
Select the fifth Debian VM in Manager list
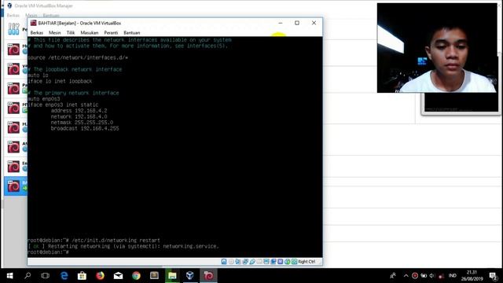click(16, 127)
